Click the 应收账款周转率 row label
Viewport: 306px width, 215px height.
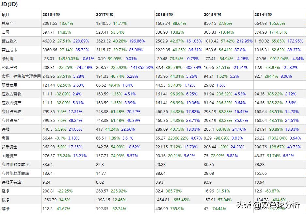pyautogui.click(x=16, y=165)
